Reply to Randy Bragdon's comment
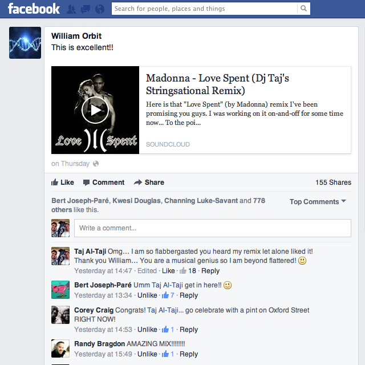 pyautogui.click(x=189, y=354)
